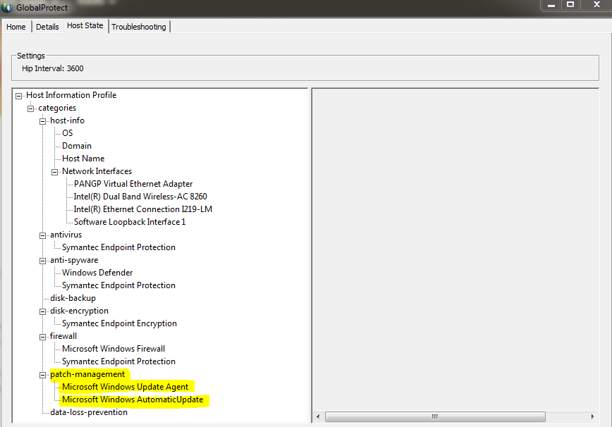Select Intel(R) Dual Band Wireless-AC 8260

click(140, 197)
